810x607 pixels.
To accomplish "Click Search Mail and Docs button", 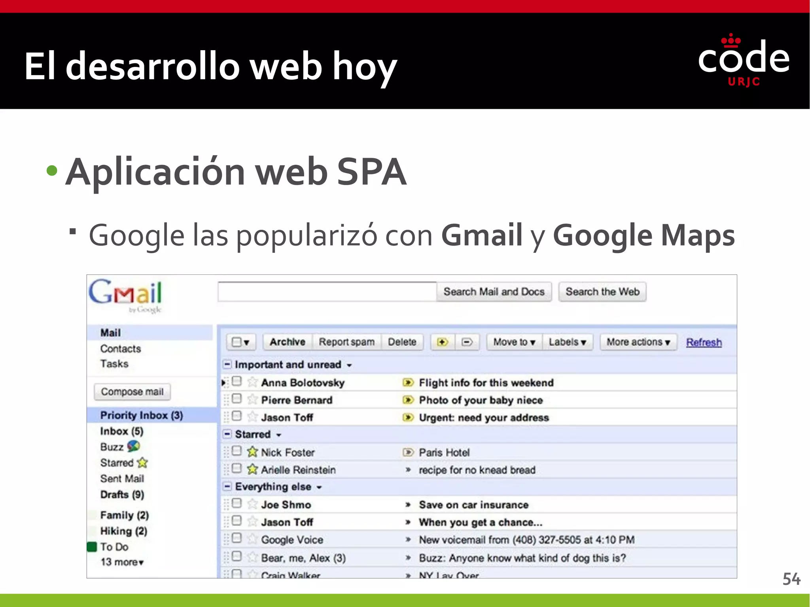I will [x=494, y=292].
